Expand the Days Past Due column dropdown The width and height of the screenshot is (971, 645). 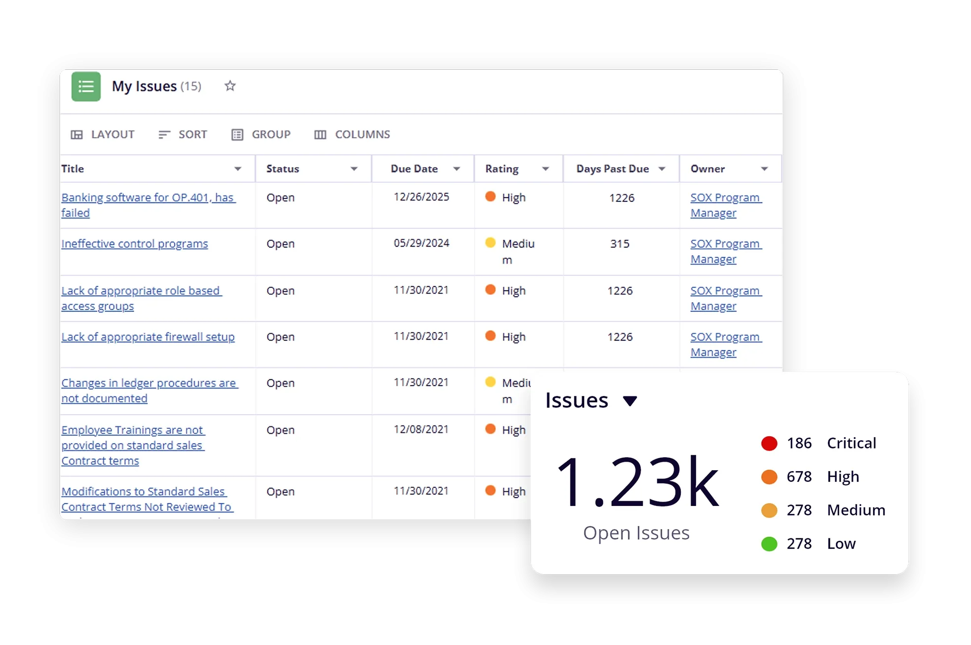pos(662,169)
